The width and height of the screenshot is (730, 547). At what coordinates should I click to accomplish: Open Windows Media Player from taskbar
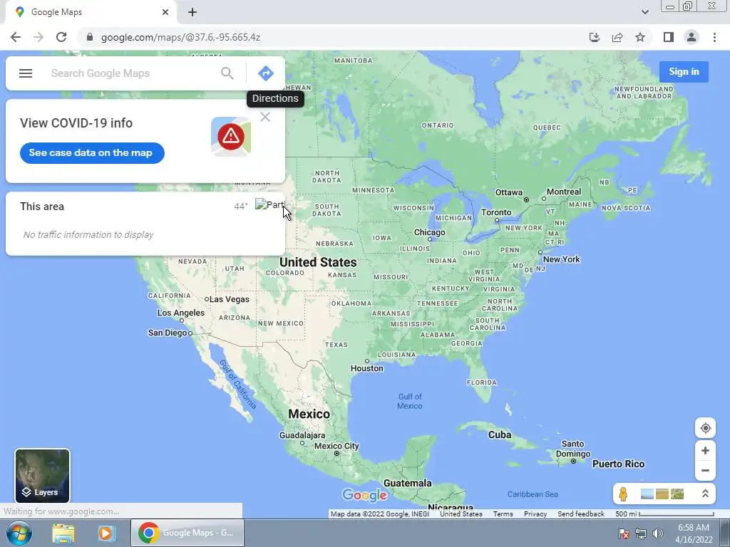106,533
